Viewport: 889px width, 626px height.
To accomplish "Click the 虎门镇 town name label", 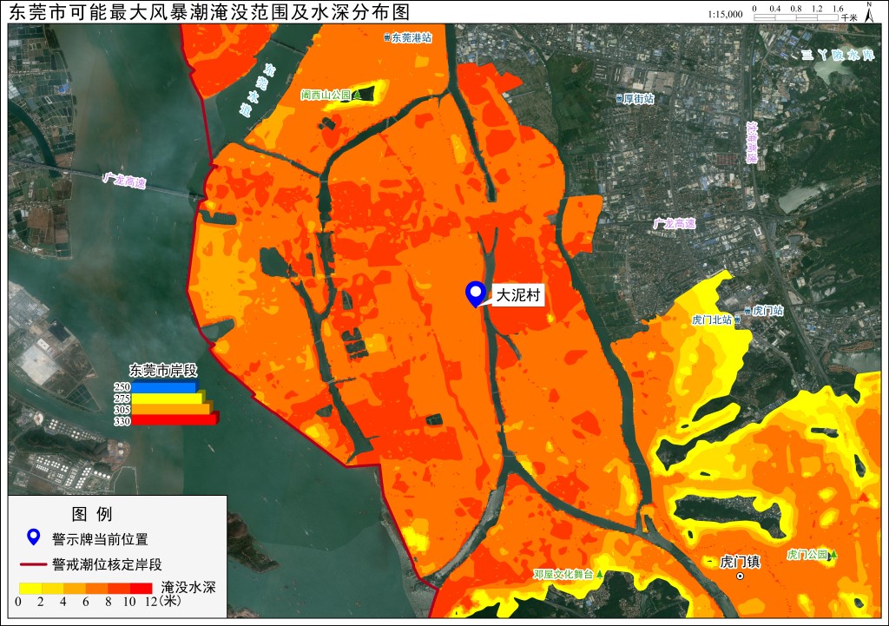I will tap(740, 562).
